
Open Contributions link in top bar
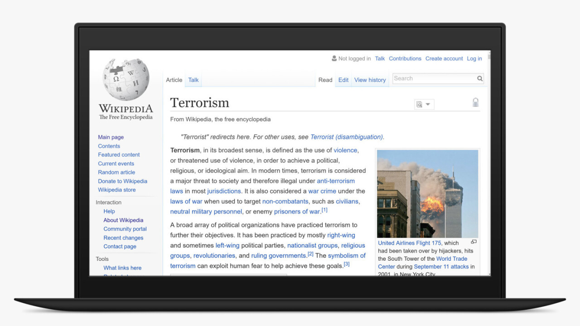click(x=405, y=58)
